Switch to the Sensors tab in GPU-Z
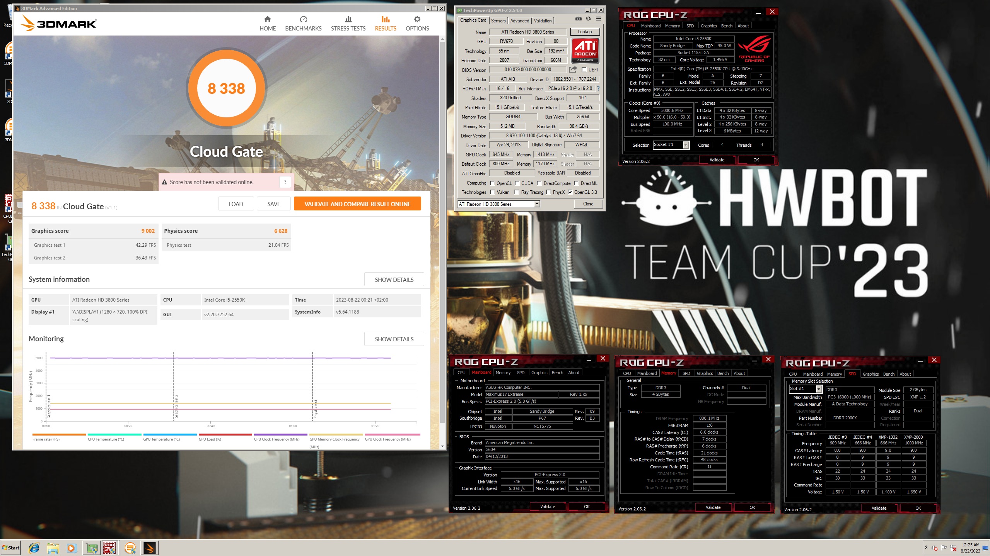The height and width of the screenshot is (556, 990). point(498,21)
